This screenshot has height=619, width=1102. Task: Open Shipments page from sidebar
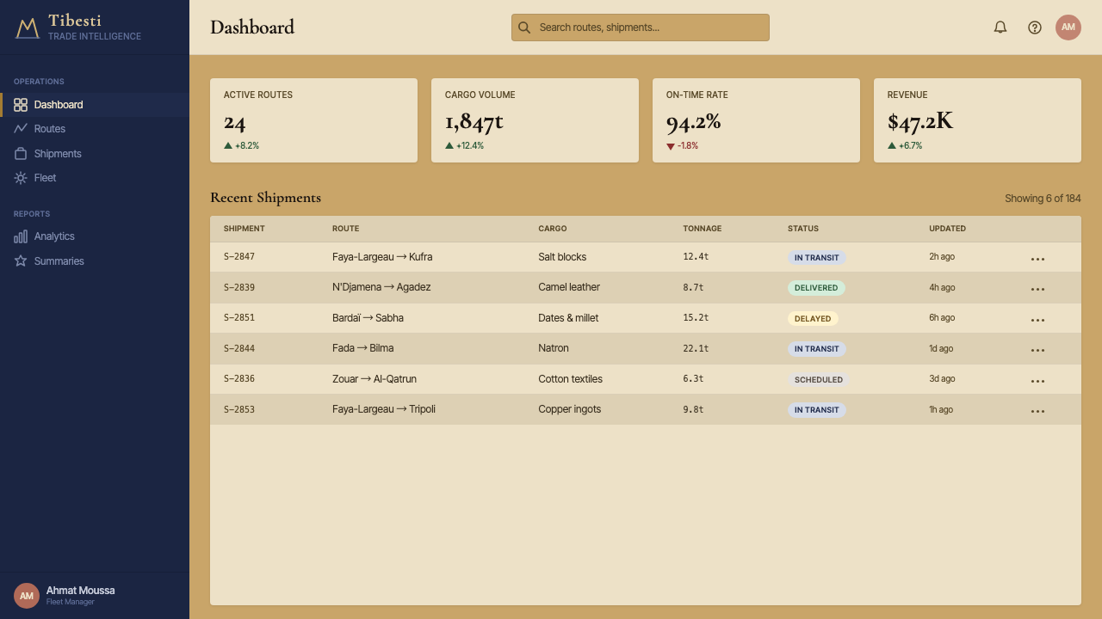95,154
